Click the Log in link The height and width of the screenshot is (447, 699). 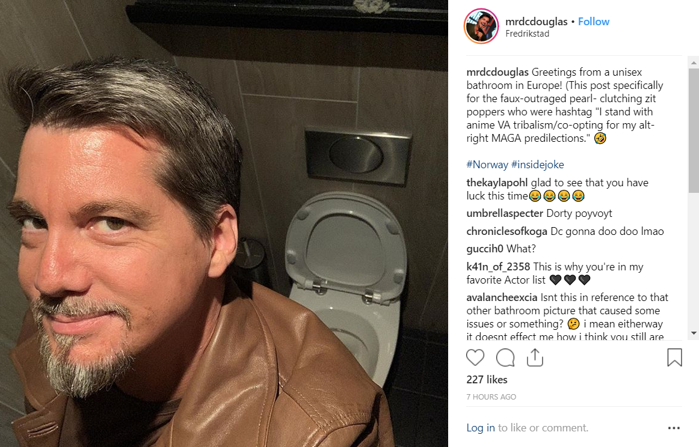[x=481, y=427]
